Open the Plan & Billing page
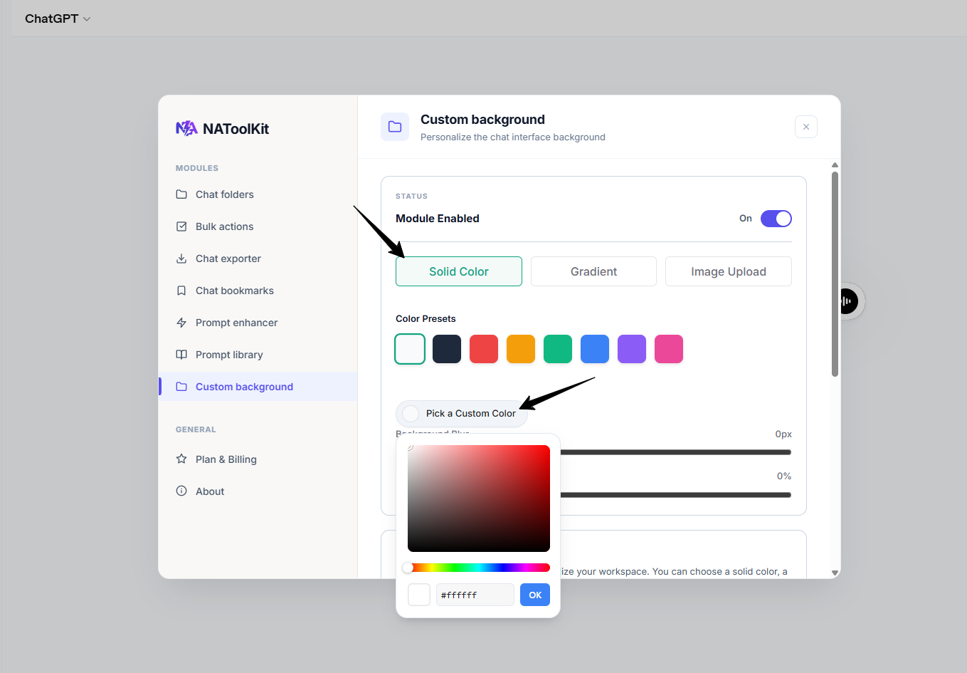Image resolution: width=967 pixels, height=673 pixels. click(258, 459)
